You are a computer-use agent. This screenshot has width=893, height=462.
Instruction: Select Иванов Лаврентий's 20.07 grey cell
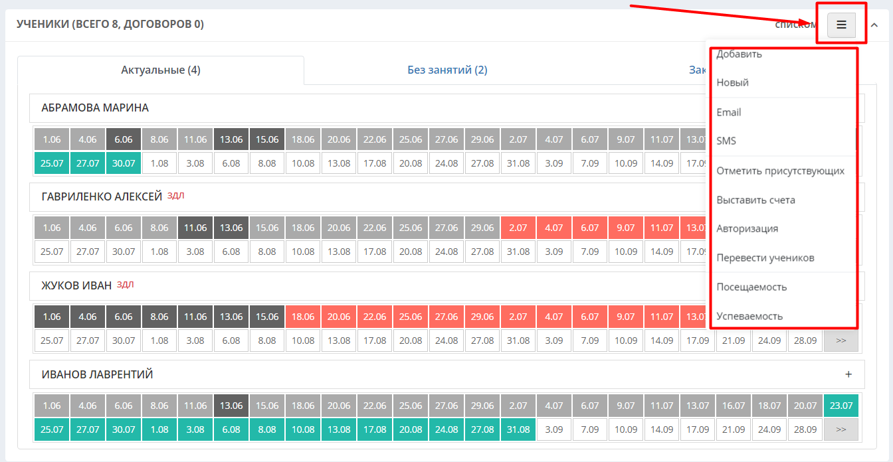(x=805, y=406)
